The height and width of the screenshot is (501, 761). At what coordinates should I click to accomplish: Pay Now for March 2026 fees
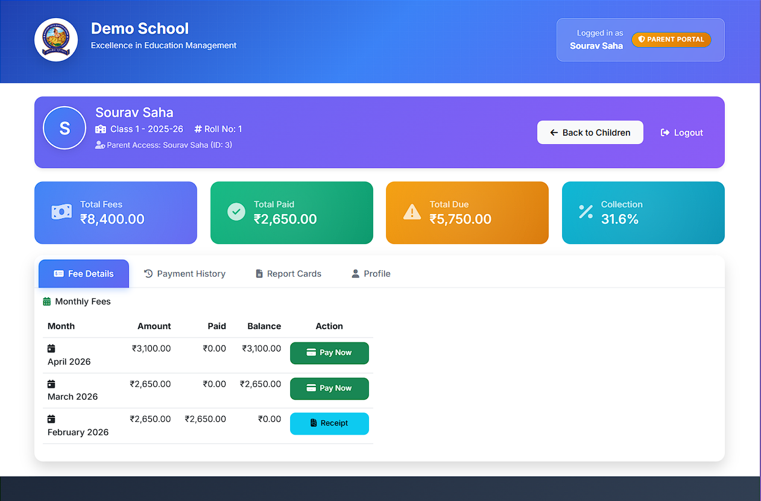point(329,388)
